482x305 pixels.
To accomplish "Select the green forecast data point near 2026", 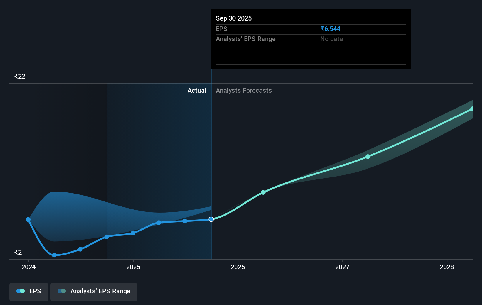I will click(x=263, y=193).
